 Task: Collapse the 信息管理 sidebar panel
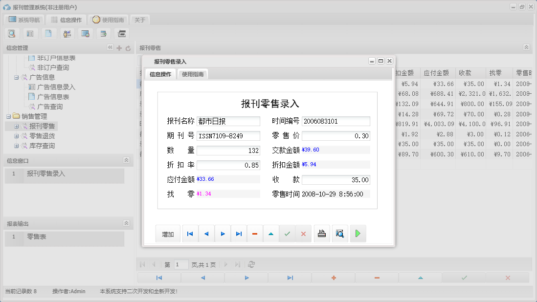pyautogui.click(x=111, y=47)
